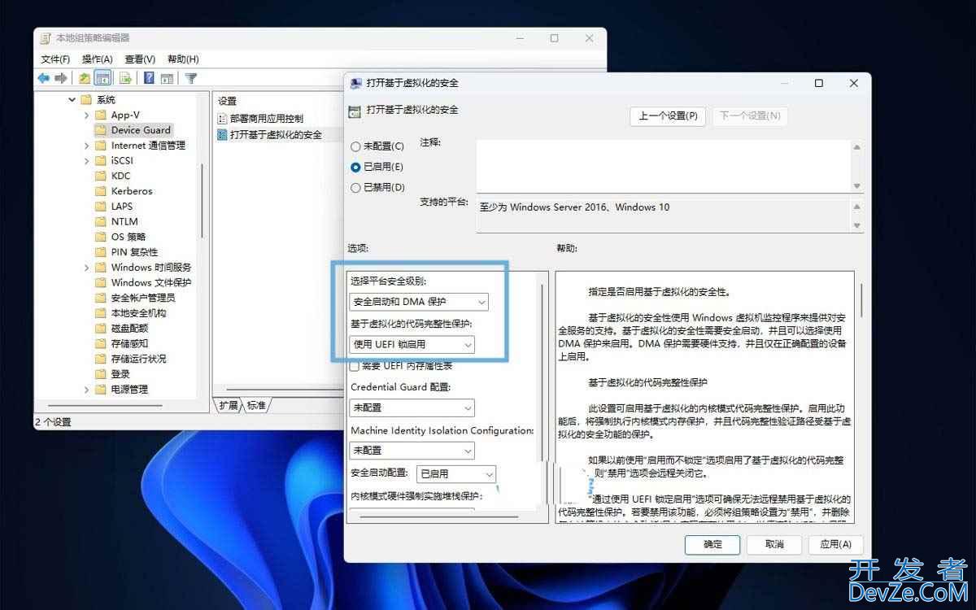Viewport: 976px width, 610px height.
Task: Click the down arrow of the 注释 box scrollbar
Action: (x=856, y=186)
